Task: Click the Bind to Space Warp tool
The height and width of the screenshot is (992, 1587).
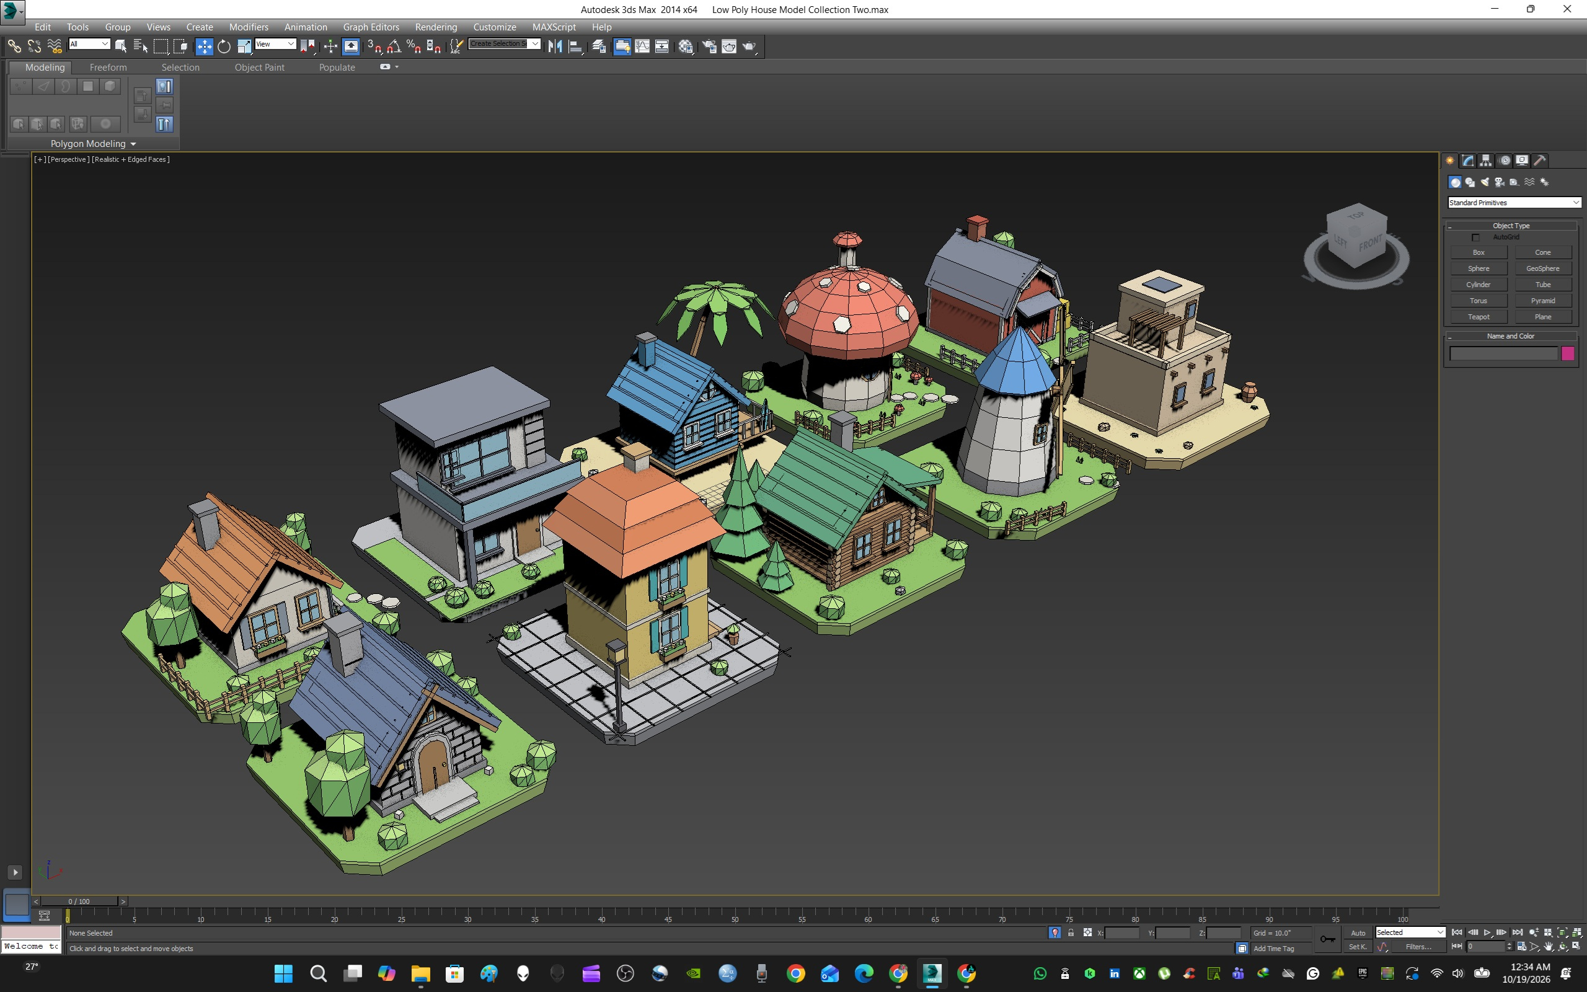Action: (55, 46)
